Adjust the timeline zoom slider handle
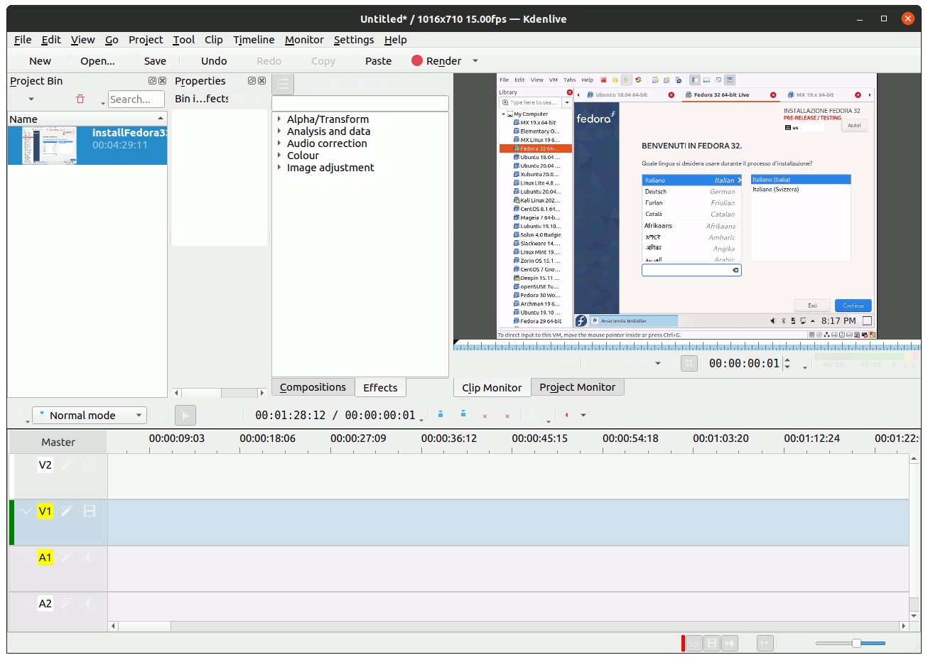This screenshot has height=660, width=928. click(x=856, y=643)
